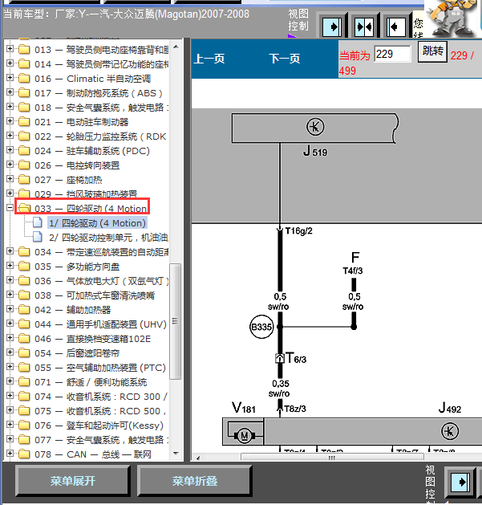Expand the 034 自动距离 cruise node
Viewport: 482px width, 505px height.
(x=10, y=250)
